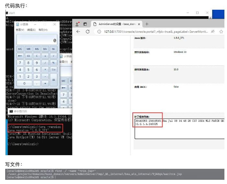Reload the page with the refresh icon
The height and width of the screenshot is (184, 227).
[87, 31]
